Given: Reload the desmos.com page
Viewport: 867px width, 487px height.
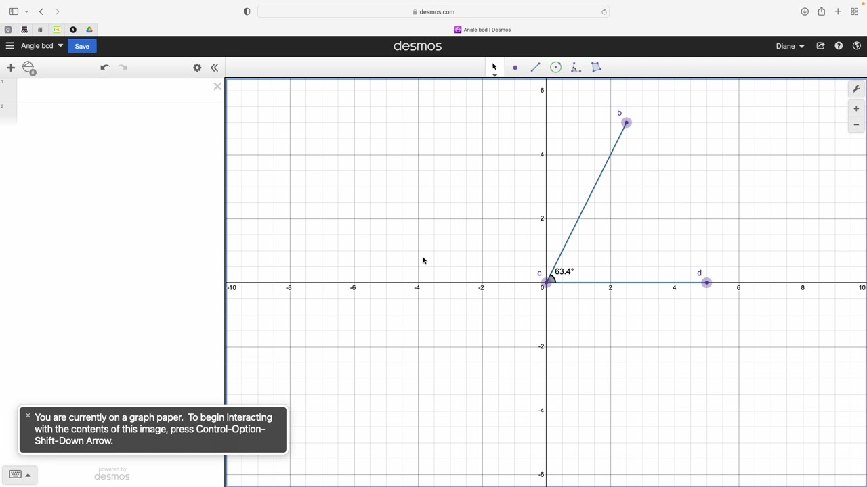Looking at the screenshot, I should click(x=604, y=11).
